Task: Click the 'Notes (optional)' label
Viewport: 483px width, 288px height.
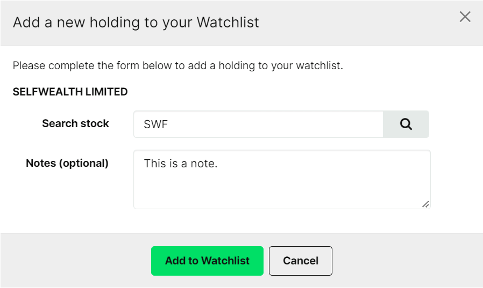Action: click(67, 163)
